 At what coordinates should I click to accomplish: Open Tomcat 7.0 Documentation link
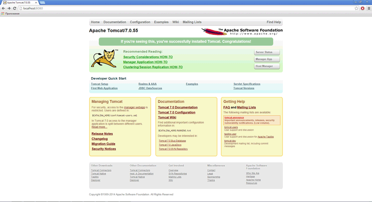[178, 107]
